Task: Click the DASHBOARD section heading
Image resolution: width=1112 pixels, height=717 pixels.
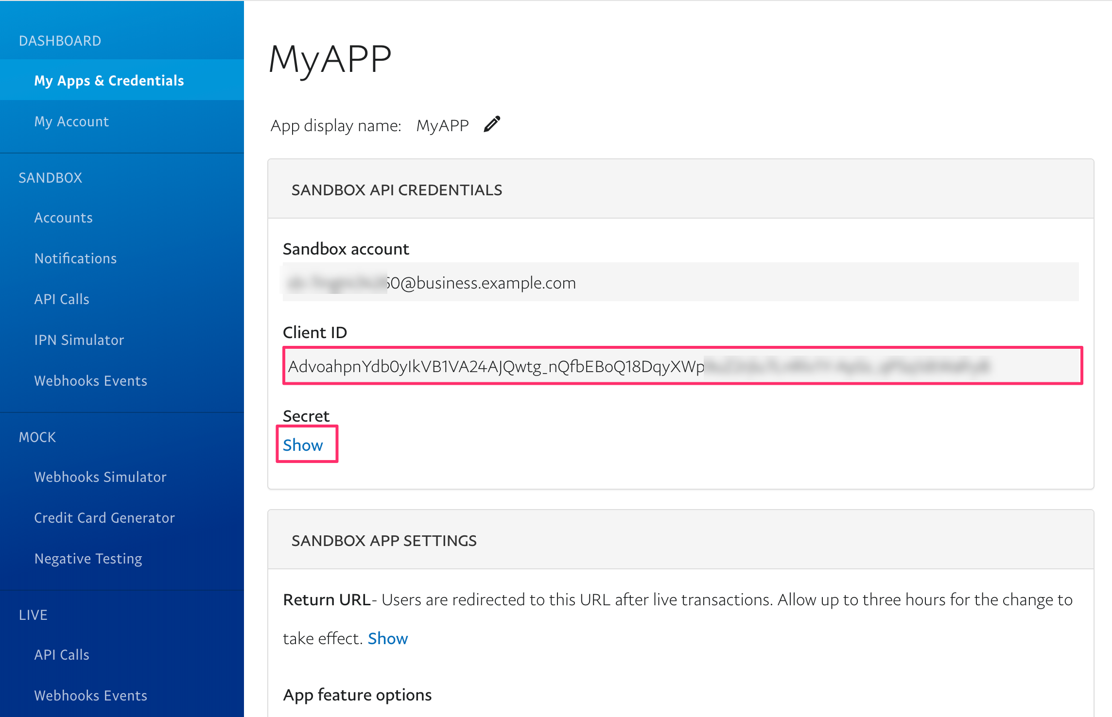Action: coord(60,41)
